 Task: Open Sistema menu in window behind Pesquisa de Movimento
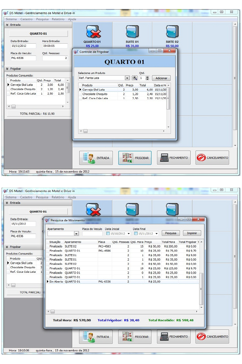click(11, 197)
